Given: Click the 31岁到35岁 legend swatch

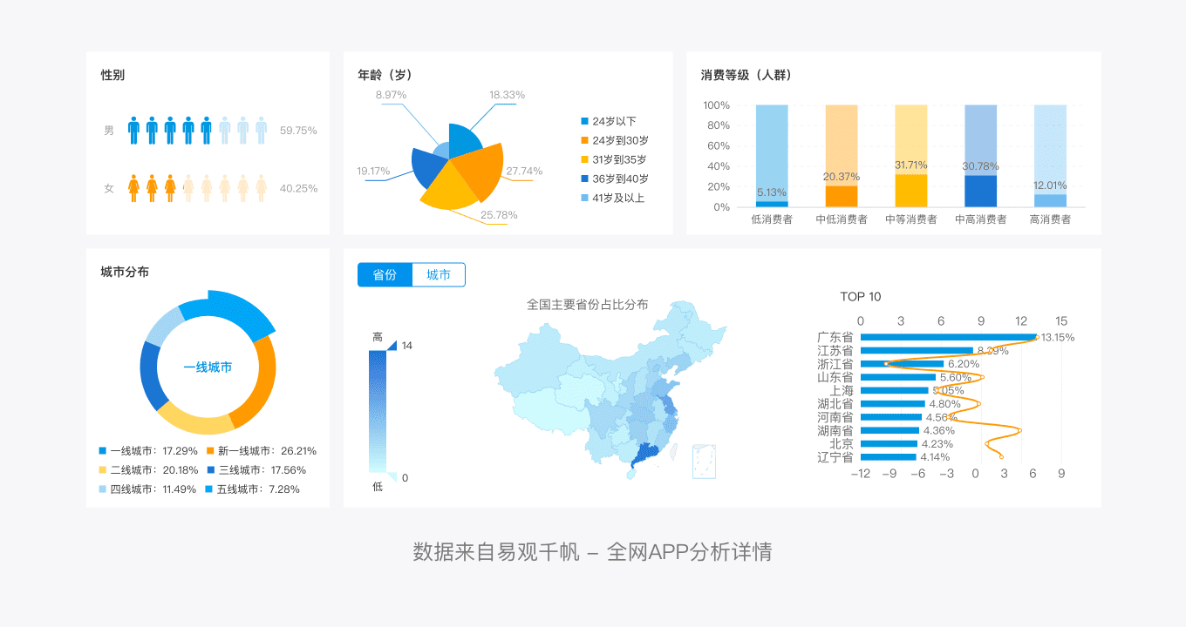Looking at the screenshot, I should (584, 159).
